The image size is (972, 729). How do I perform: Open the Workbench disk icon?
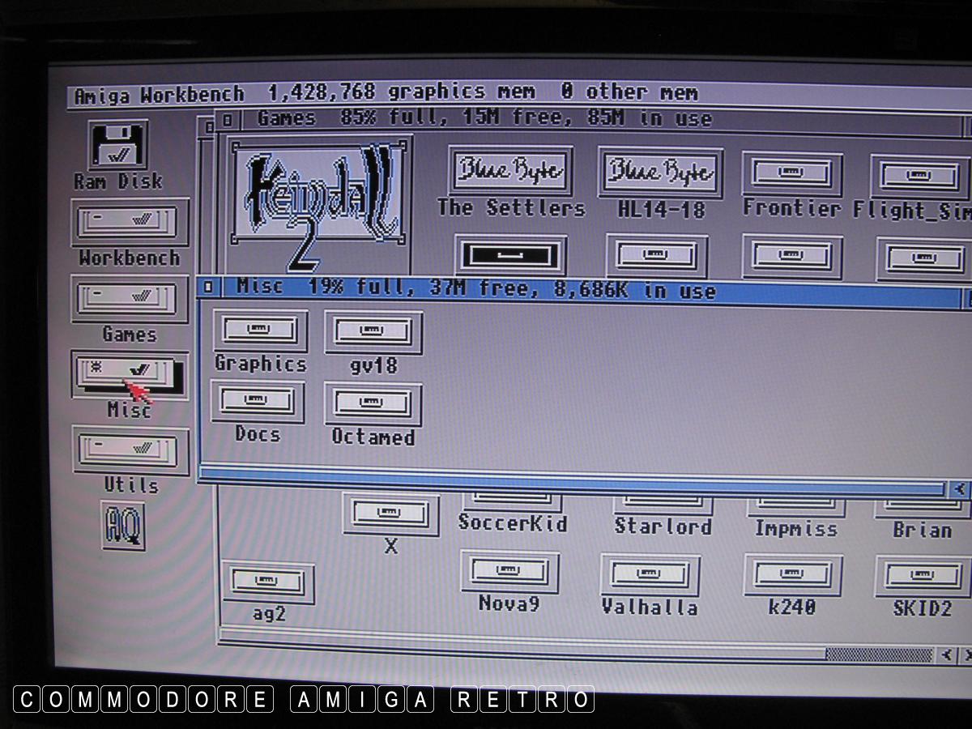pos(129,222)
